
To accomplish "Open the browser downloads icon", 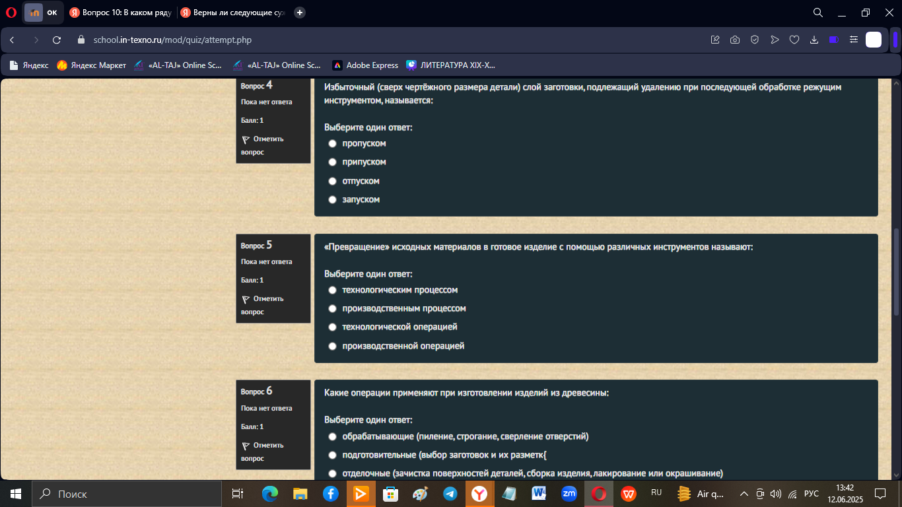I will 814,40.
